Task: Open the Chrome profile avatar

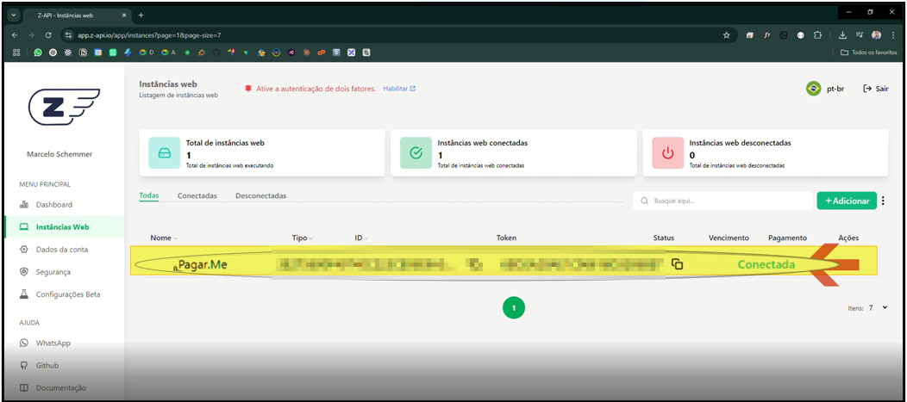Action: [876, 35]
